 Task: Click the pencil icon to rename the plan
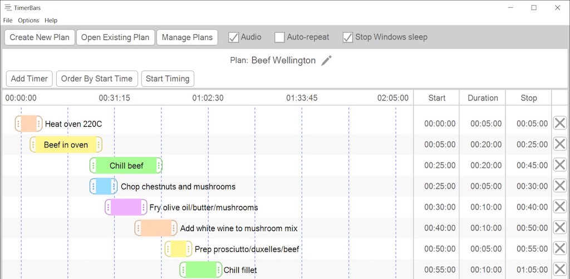[327, 61]
